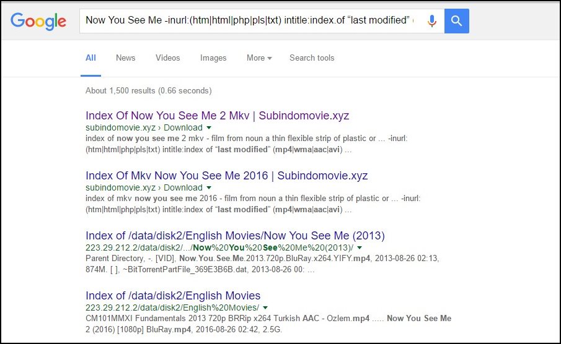Screen dimensions: 561x344
Task: Click inside the search query box
Action: 248,21
